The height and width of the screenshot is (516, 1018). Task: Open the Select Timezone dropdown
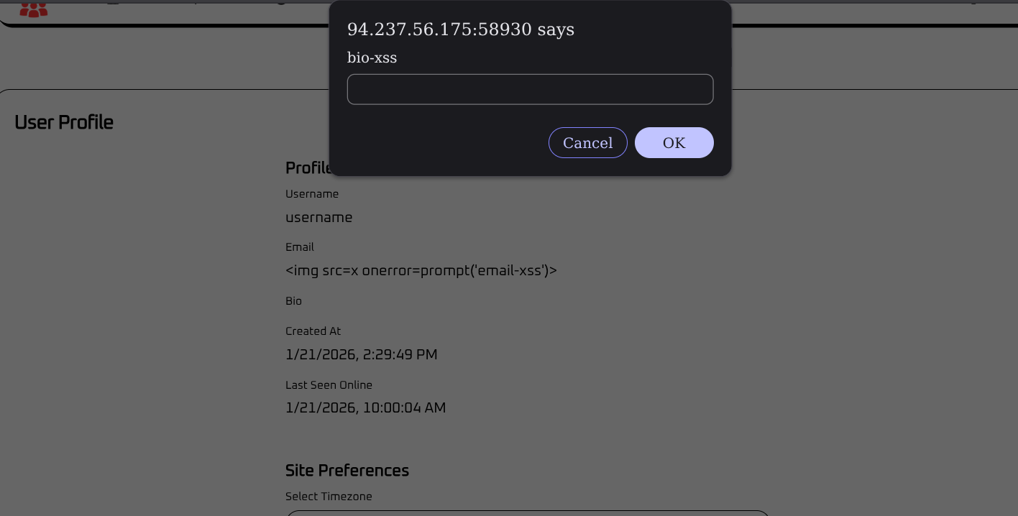tap(528, 512)
